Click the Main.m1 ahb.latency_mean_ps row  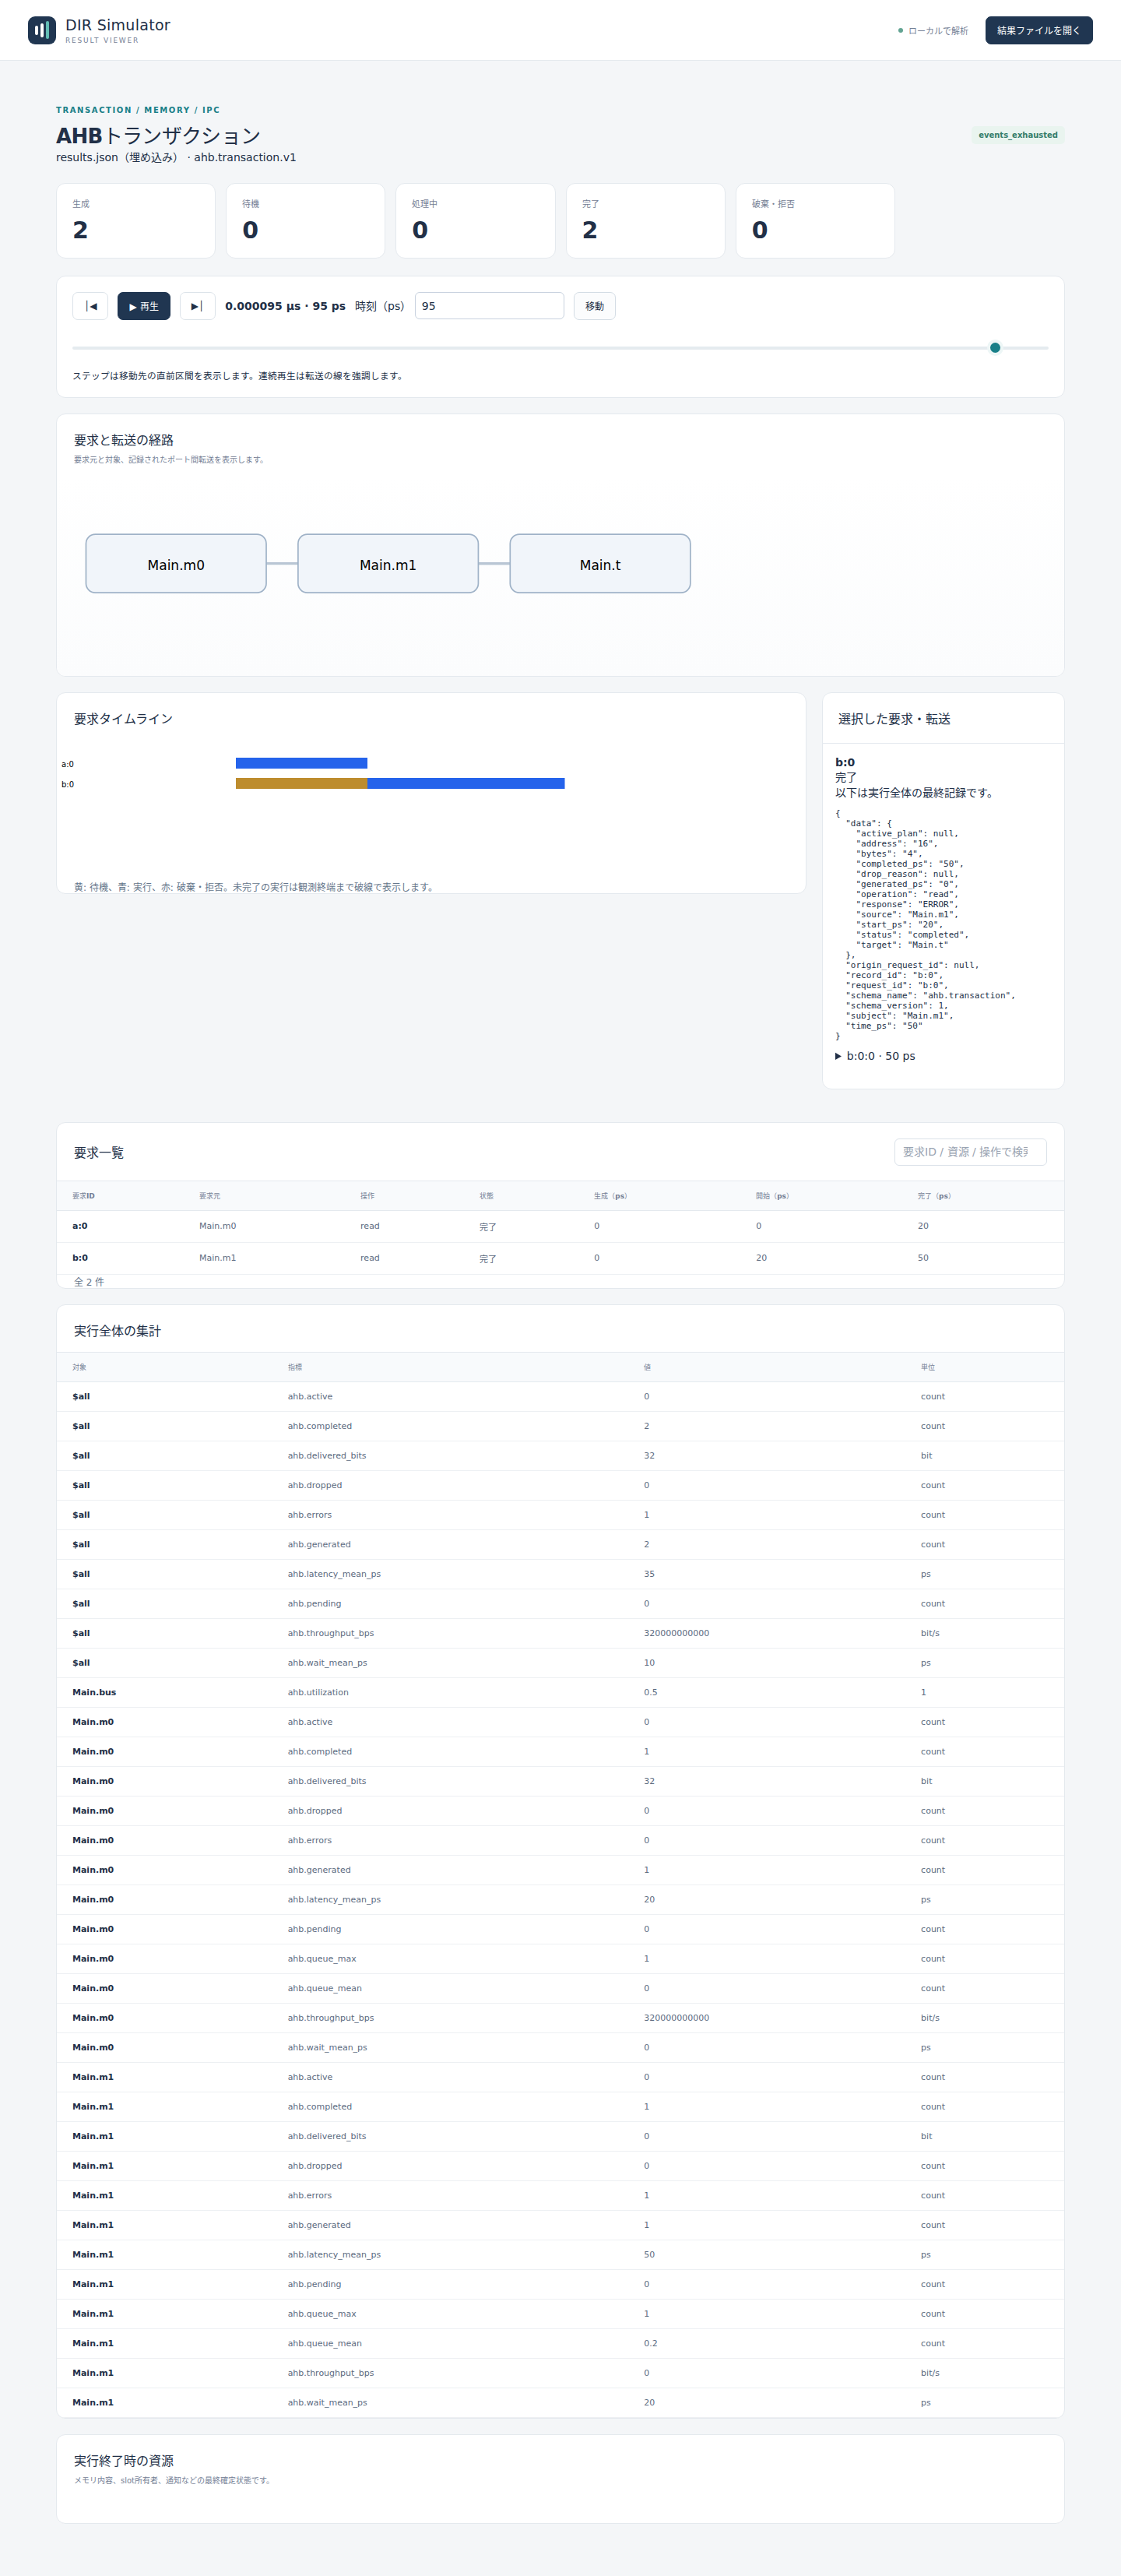[560, 2254]
